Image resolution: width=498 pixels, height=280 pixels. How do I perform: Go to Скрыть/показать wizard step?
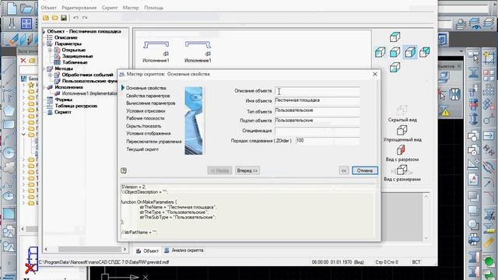143,126
